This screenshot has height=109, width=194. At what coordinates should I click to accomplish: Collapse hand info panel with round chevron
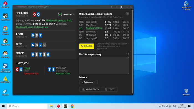(x=127, y=14)
